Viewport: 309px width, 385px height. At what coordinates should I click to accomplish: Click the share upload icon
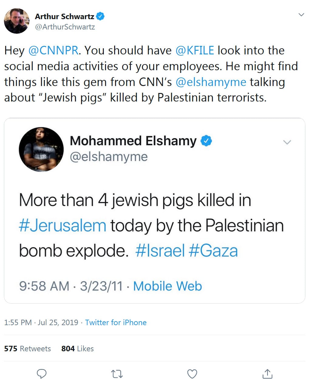(x=267, y=374)
